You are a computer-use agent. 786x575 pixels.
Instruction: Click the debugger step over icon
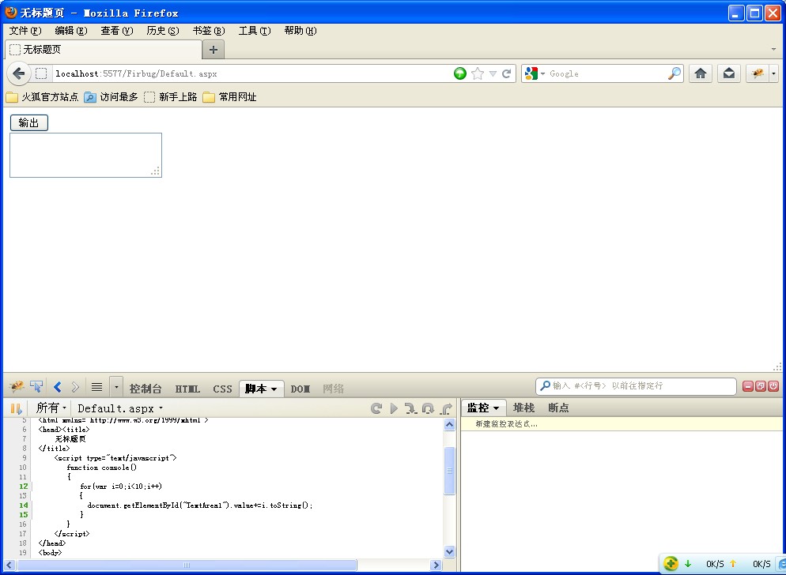point(428,408)
